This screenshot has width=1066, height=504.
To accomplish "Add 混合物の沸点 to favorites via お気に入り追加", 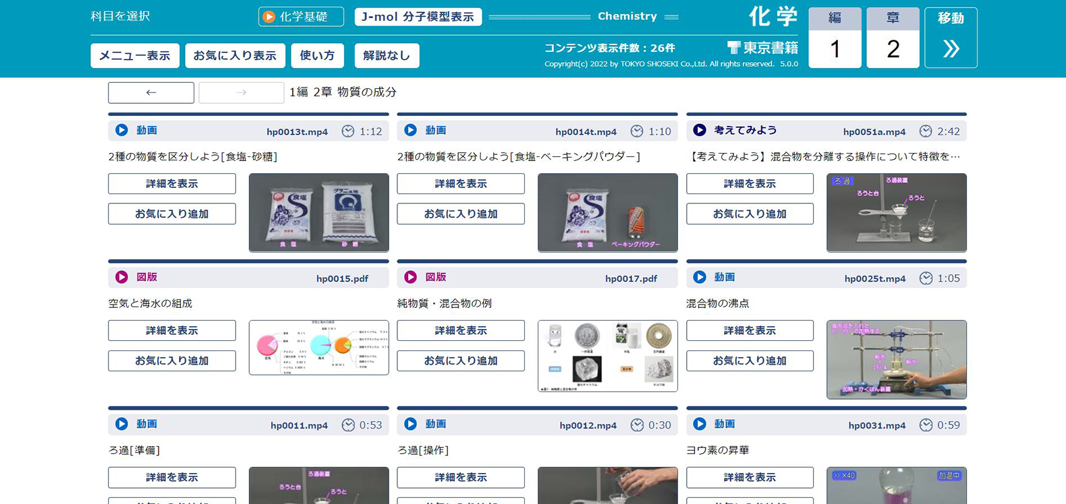I will (750, 361).
